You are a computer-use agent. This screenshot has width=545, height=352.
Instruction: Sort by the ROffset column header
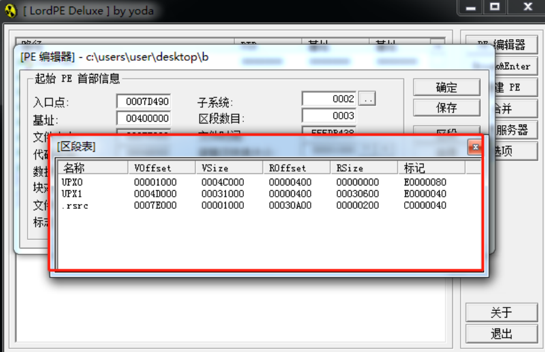tap(296, 168)
